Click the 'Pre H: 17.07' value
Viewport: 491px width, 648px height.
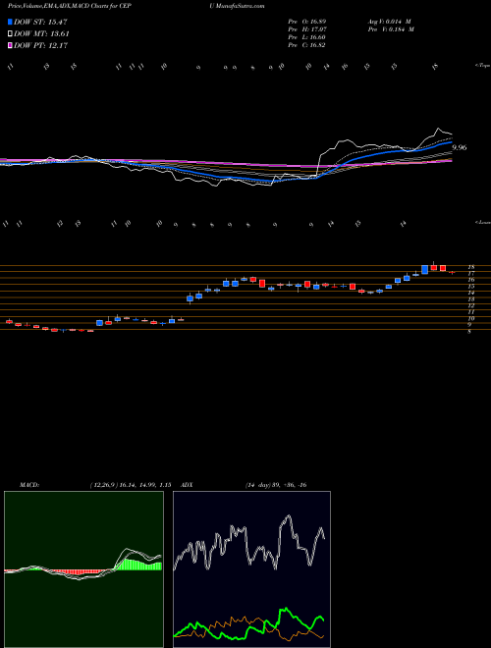(x=308, y=29)
